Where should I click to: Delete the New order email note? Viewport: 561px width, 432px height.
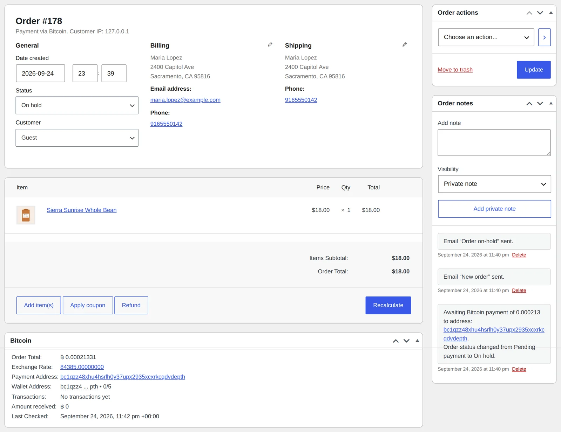pos(519,291)
